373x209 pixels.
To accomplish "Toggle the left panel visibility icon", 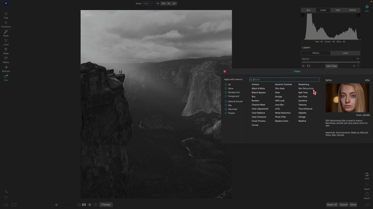I will click(6, 205).
